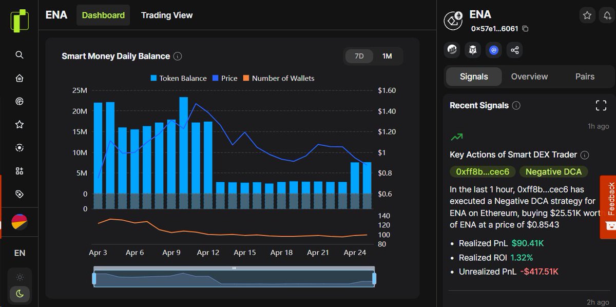Change language via EN selector

[20, 253]
